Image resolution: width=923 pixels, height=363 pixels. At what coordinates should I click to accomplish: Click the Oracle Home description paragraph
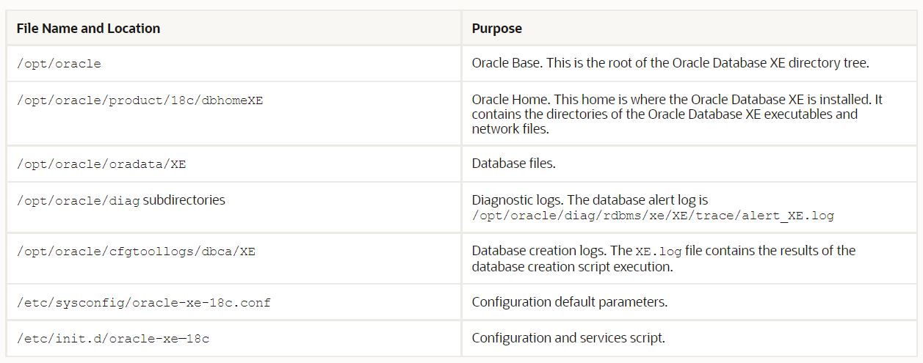(x=676, y=114)
